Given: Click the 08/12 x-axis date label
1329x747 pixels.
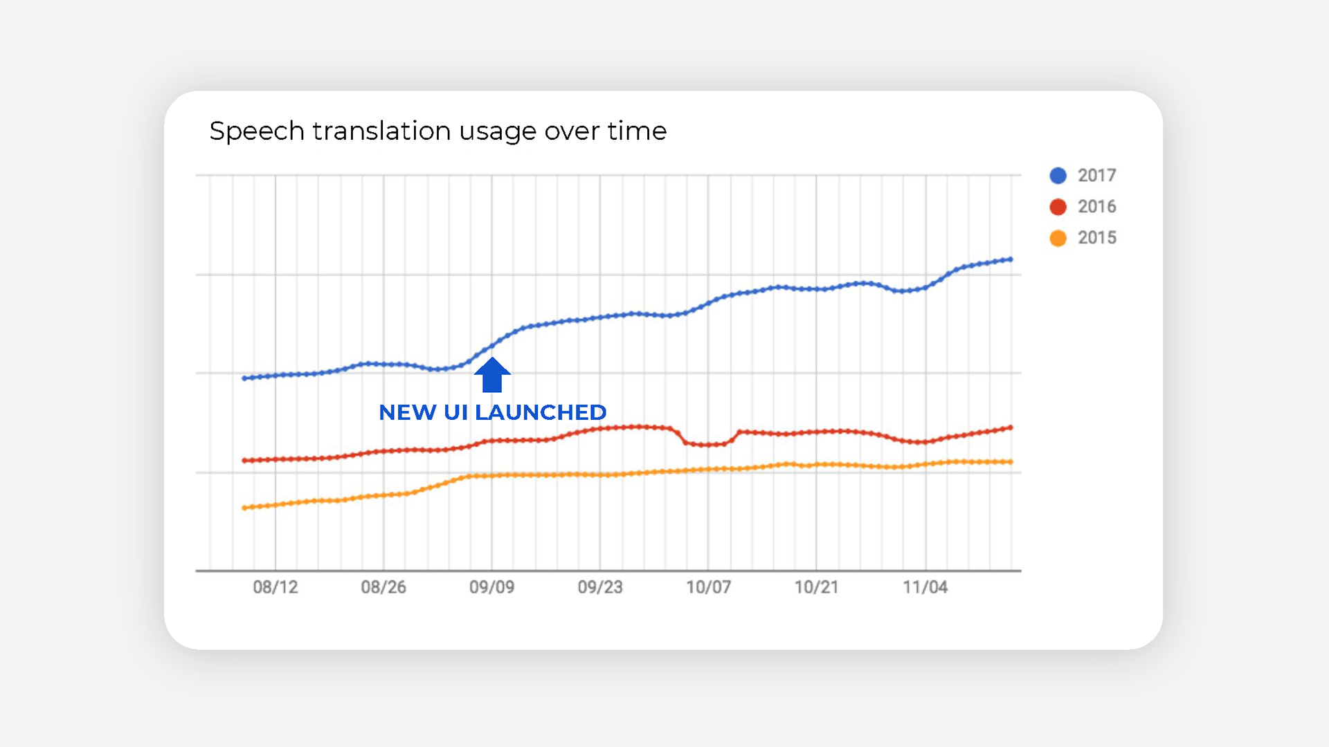Looking at the screenshot, I should 275,587.
